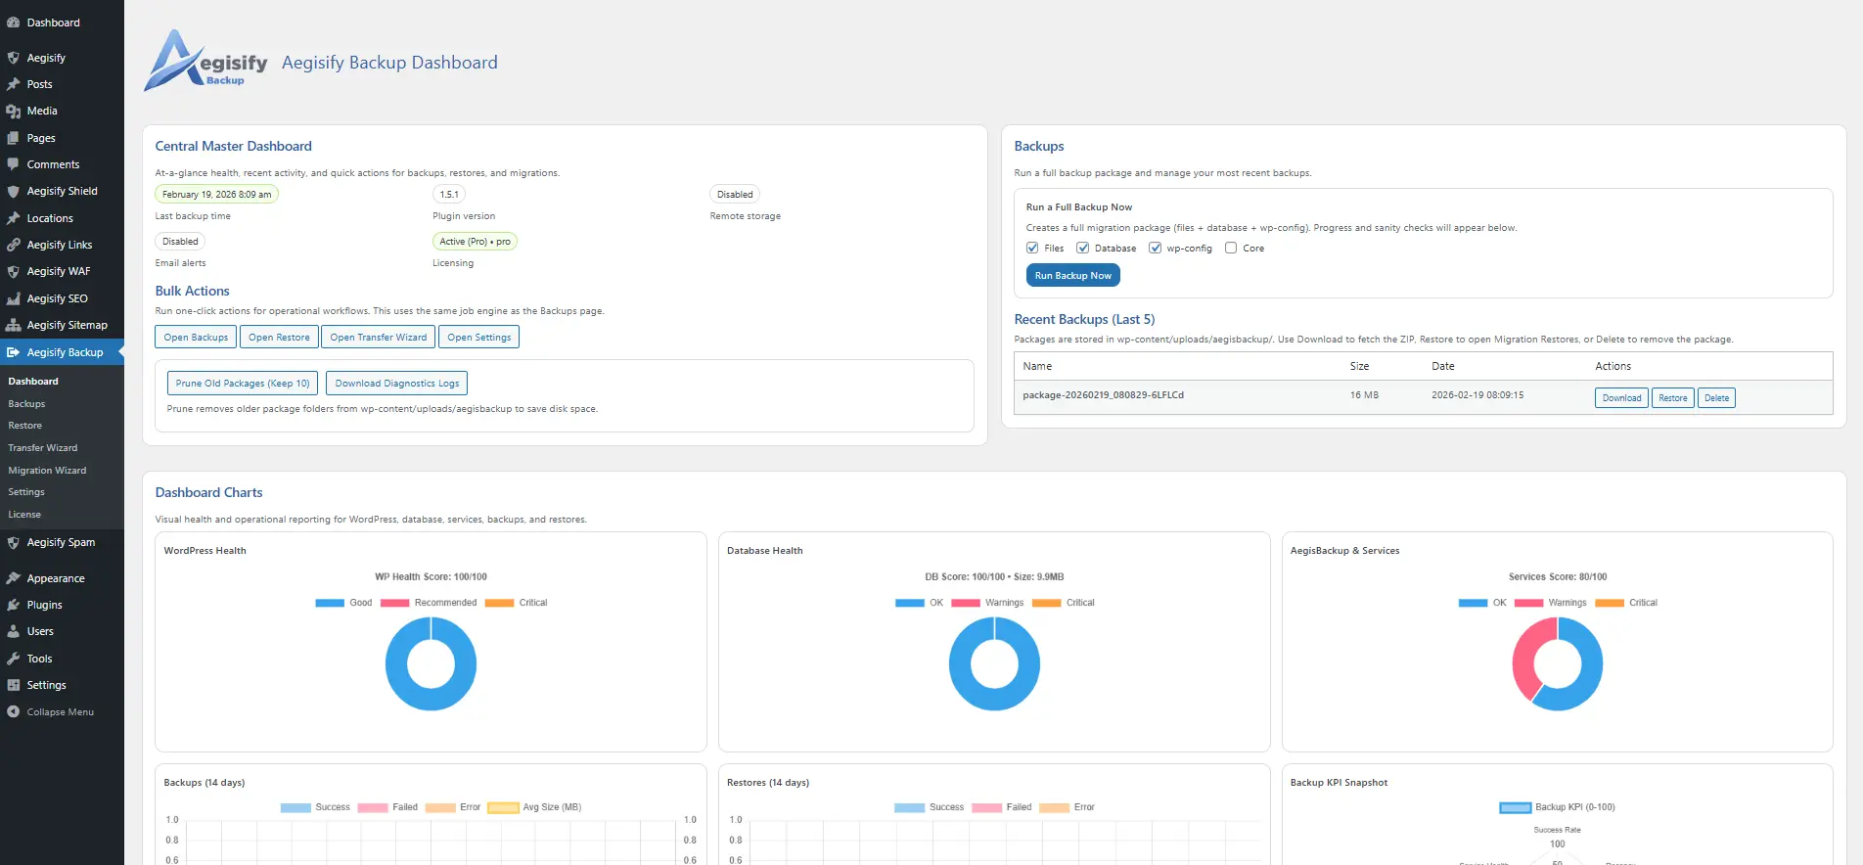Uncheck the wp-config checkbox
This screenshot has height=865, width=1863.
[1155, 248]
